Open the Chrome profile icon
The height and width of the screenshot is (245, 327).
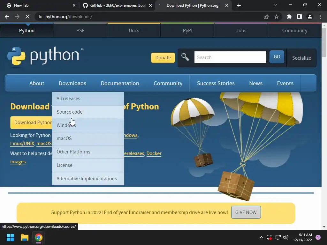[x=310, y=17]
